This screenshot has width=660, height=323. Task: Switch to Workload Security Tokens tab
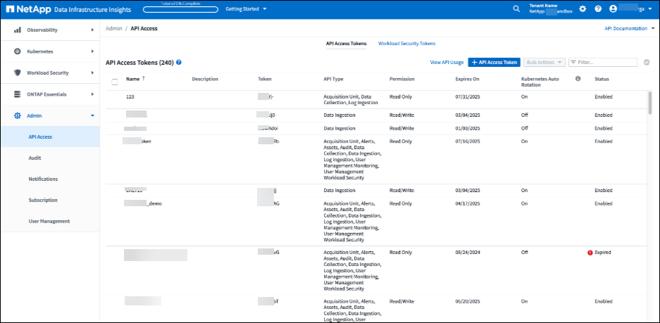pos(406,44)
